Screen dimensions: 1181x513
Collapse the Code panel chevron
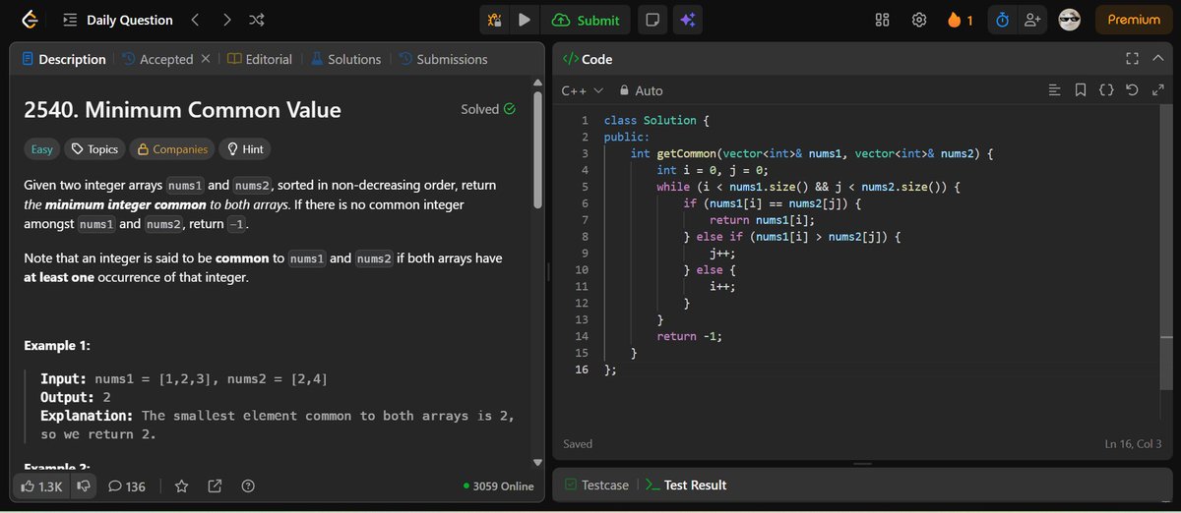(1157, 59)
